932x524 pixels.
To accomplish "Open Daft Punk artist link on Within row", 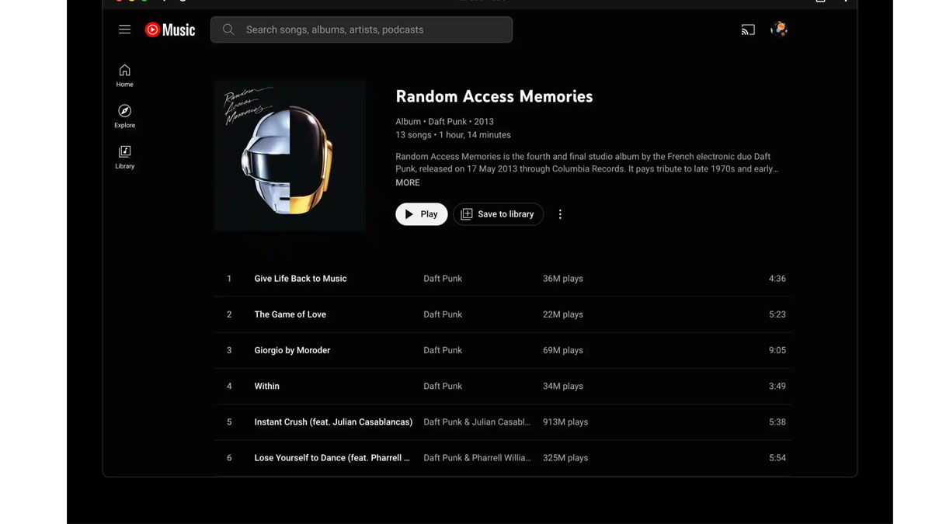I will 443,386.
